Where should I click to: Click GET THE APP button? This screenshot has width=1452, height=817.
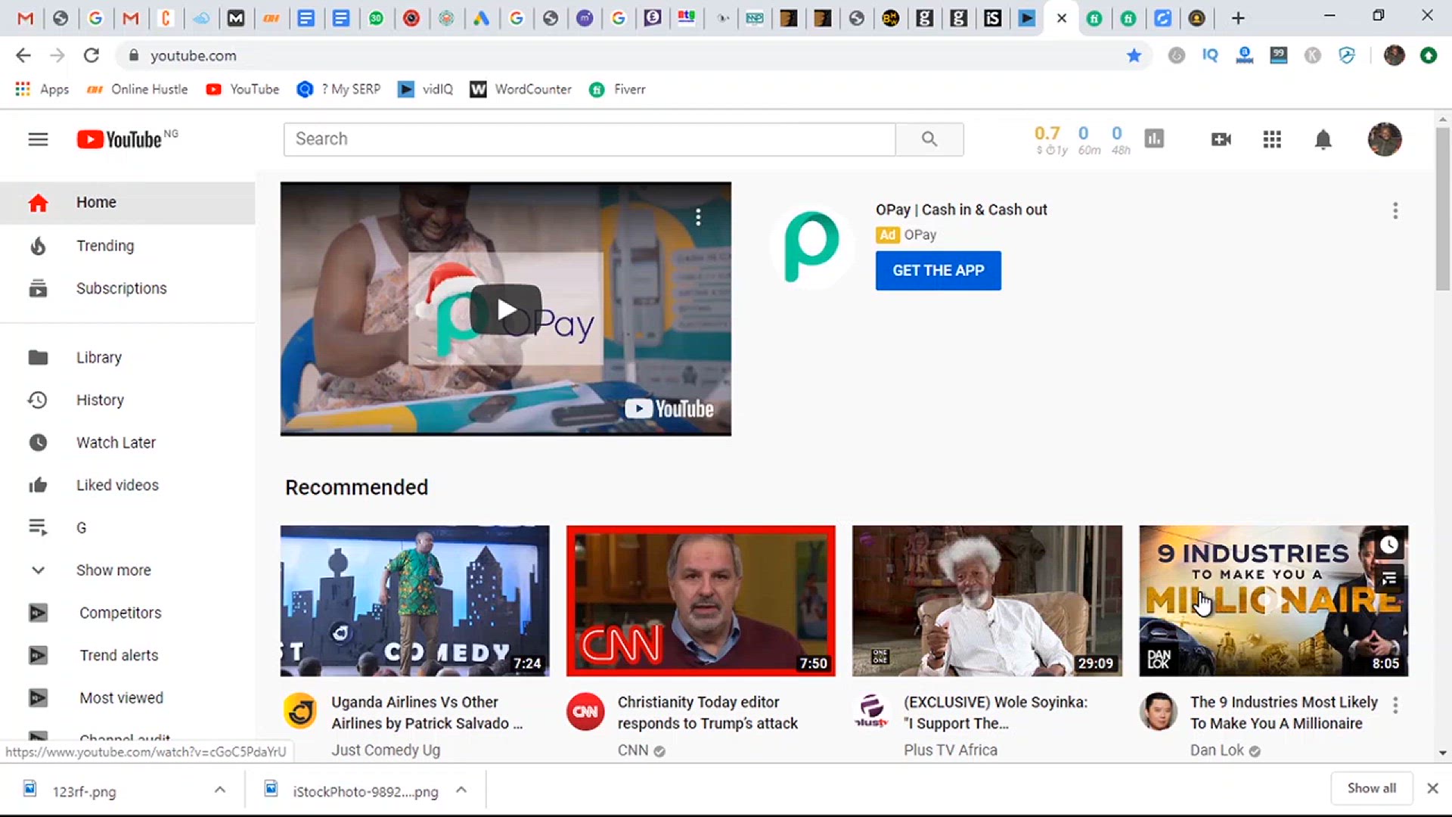(939, 271)
